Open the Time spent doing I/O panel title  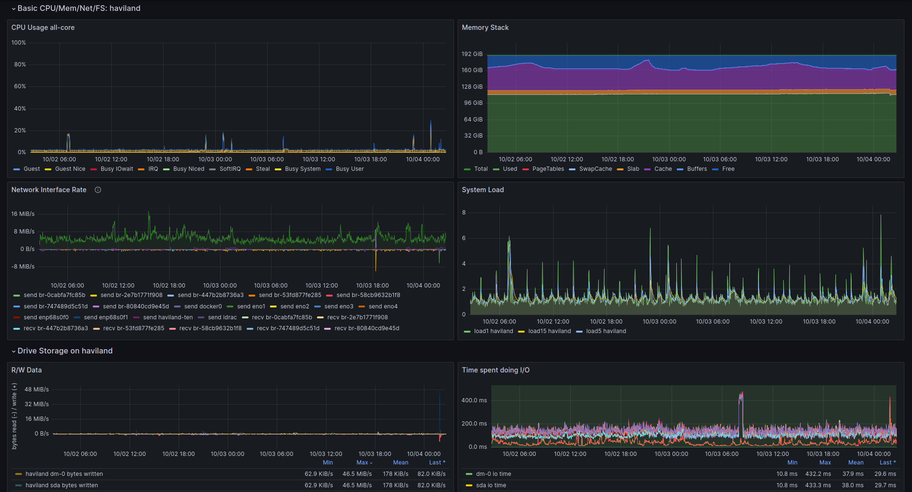point(496,370)
